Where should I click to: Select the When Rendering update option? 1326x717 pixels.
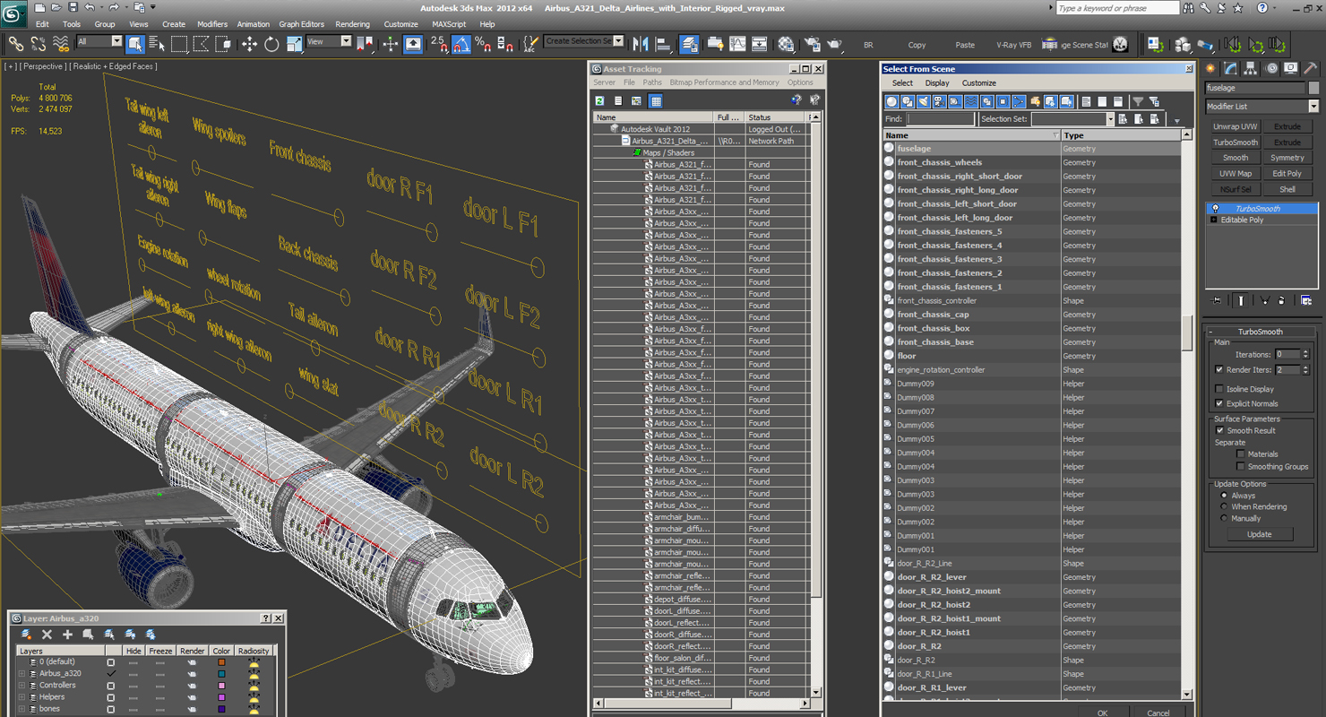pyautogui.click(x=1224, y=507)
